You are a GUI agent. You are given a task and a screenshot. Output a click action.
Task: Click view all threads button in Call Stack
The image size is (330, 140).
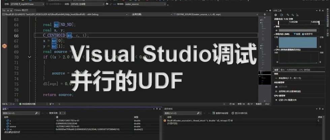[220, 113]
